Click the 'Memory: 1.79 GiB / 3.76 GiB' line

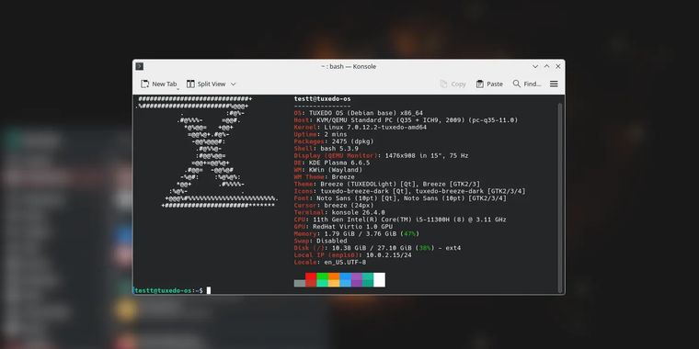click(357, 234)
